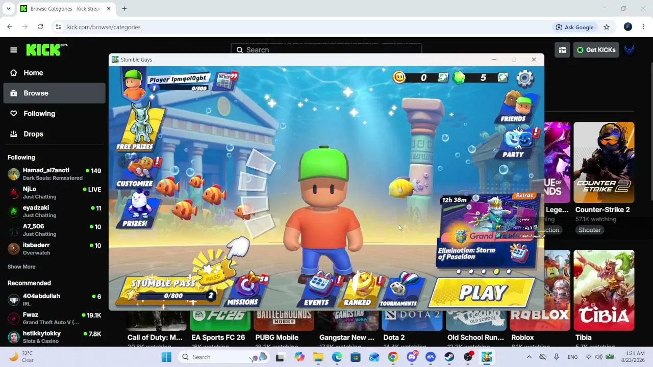Bookmark this page with the star icon
The image size is (653, 367).
pyautogui.click(x=607, y=27)
